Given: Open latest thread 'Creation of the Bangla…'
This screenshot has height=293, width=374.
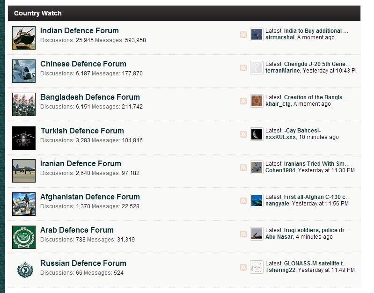Looking at the screenshot, I should (316, 97).
